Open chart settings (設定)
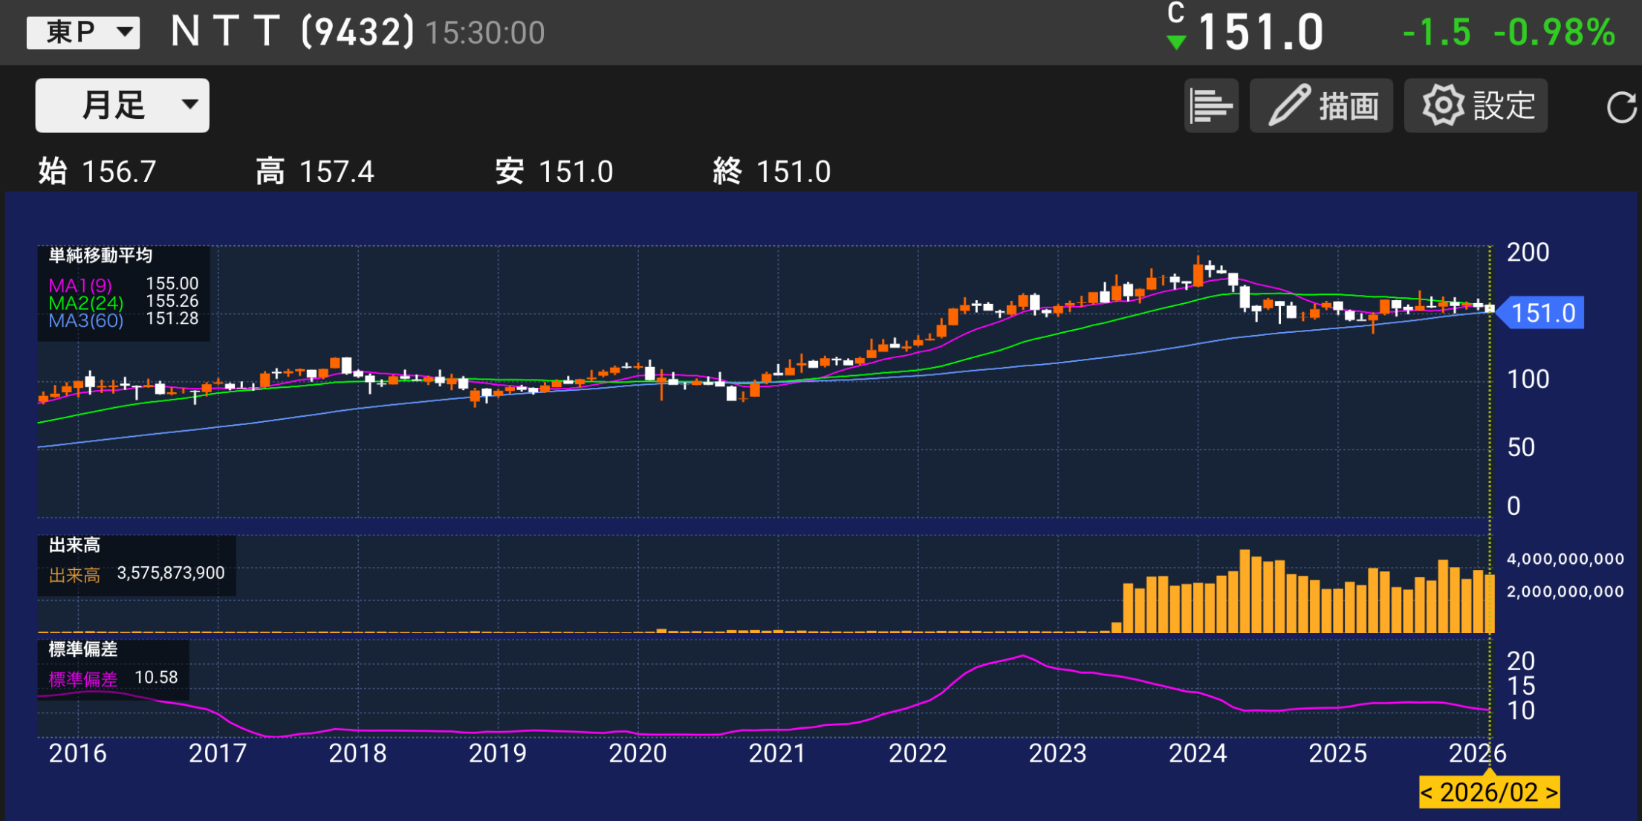 [1476, 106]
